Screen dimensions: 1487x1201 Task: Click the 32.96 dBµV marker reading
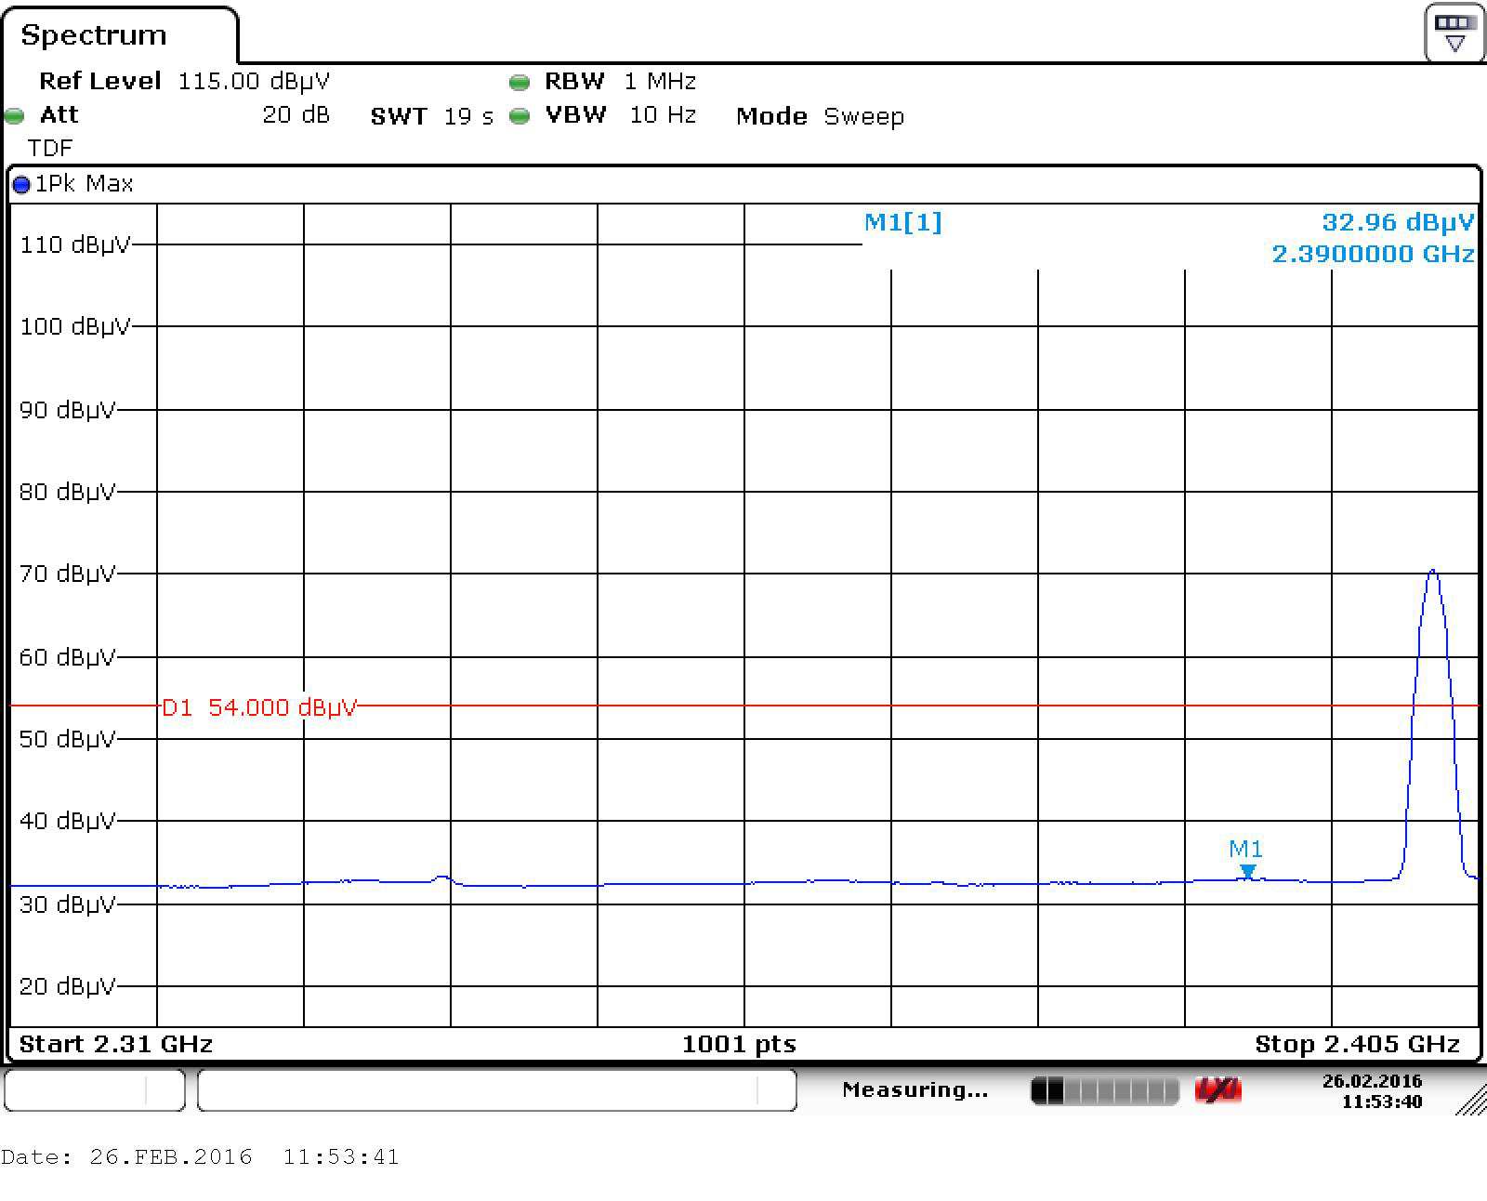1398,222
